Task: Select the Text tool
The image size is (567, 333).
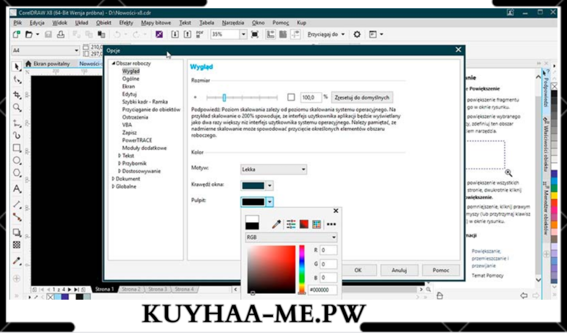Action: click(x=17, y=189)
